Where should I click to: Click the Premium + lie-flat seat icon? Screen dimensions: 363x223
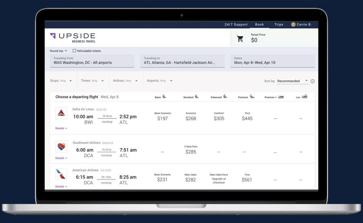tap(281, 97)
